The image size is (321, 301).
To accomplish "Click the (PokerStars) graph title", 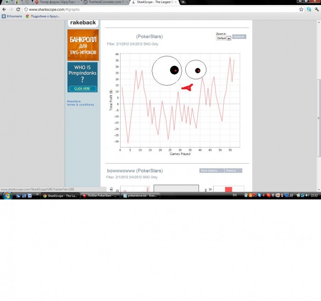I will (149, 37).
